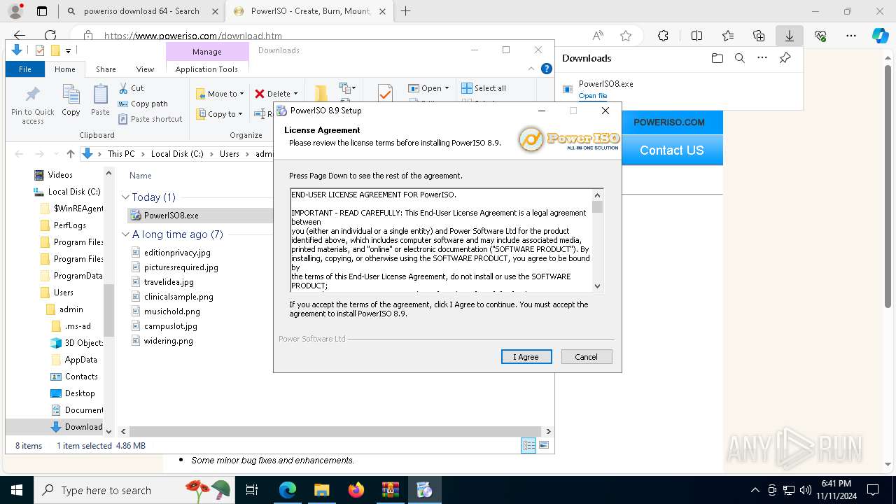896x504 pixels.
Task: Open Delete dropdown in ribbon
Action: 276,94
